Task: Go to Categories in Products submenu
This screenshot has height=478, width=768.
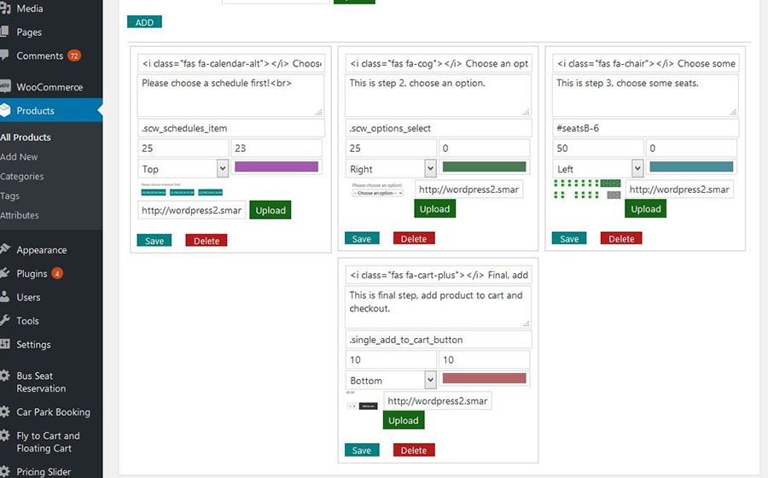Action: [22, 177]
